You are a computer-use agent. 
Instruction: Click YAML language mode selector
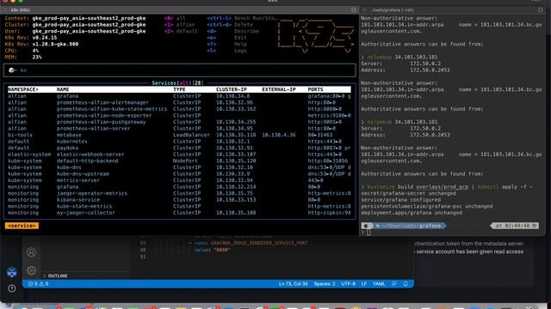coord(379,284)
